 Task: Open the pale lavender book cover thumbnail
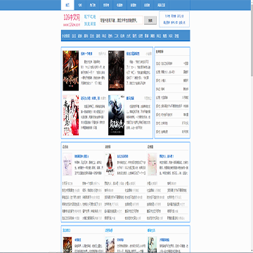tap(67, 164)
